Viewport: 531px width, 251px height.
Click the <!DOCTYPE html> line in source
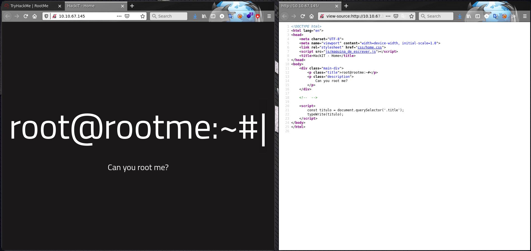306,26
